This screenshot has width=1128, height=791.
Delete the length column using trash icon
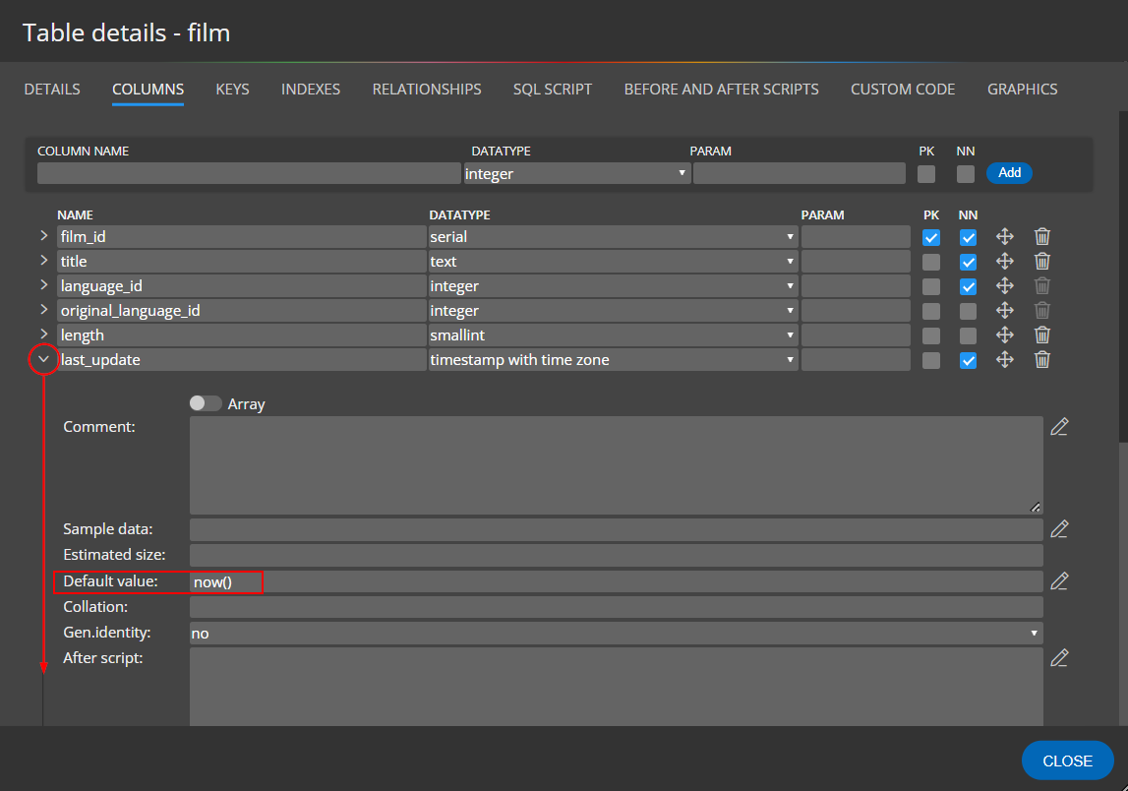(1041, 335)
